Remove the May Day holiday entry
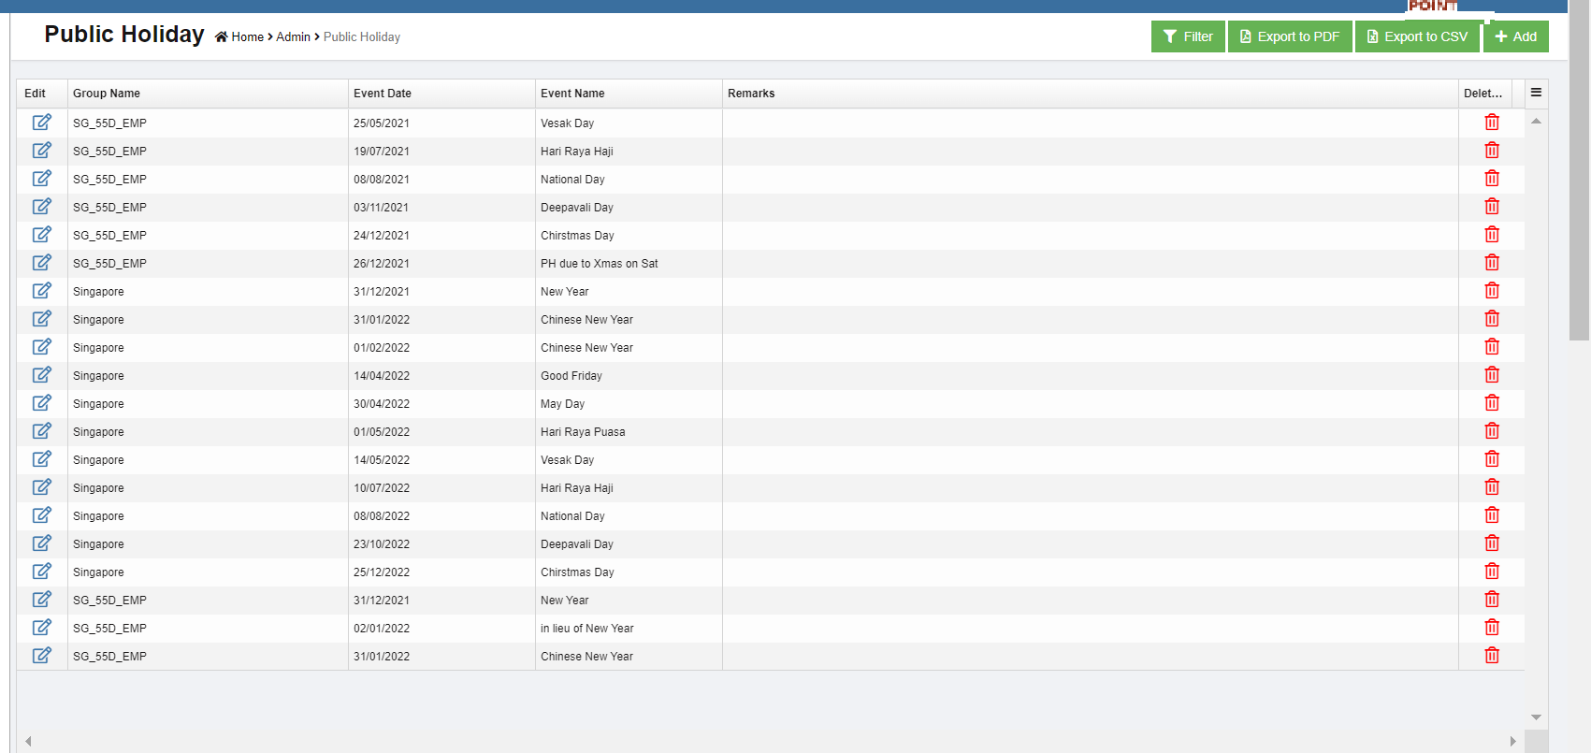This screenshot has width=1591, height=753. click(1491, 403)
